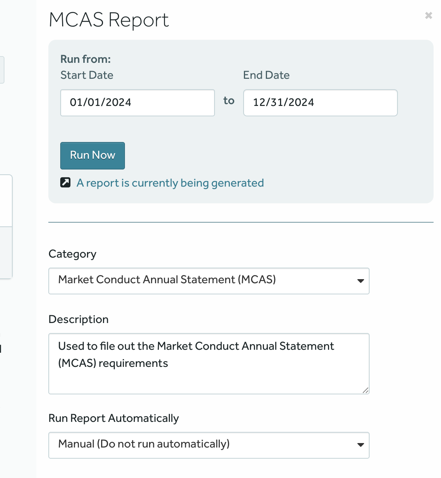
Task: Grab the Description textarea resize handle
Action: coord(365,390)
